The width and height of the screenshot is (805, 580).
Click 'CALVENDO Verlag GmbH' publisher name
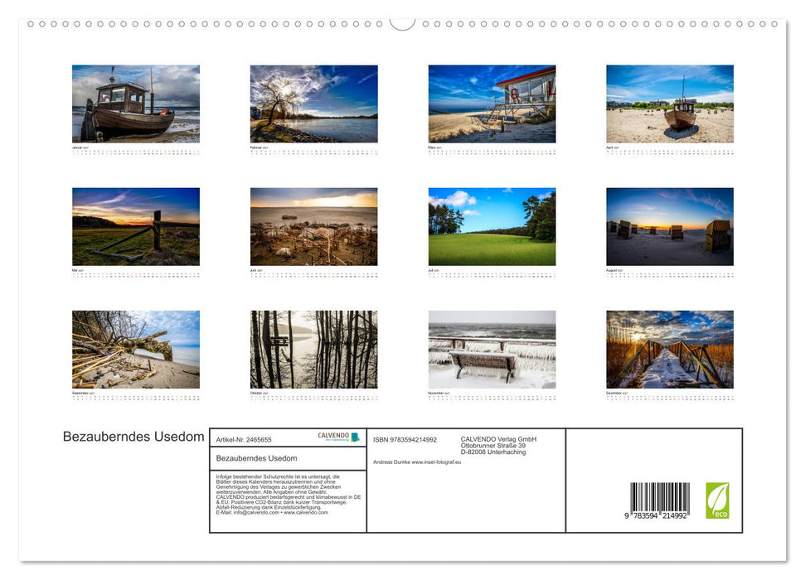click(x=498, y=439)
